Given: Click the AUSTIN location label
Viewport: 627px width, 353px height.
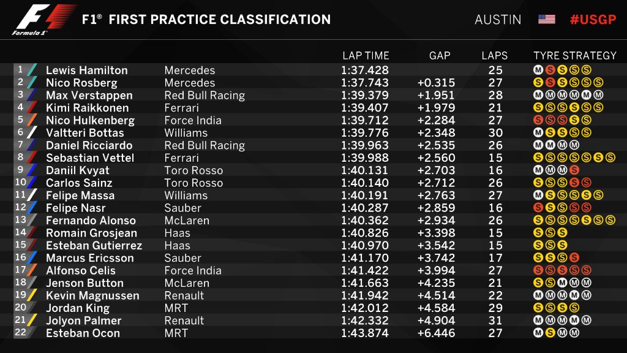Looking at the screenshot, I should [498, 20].
